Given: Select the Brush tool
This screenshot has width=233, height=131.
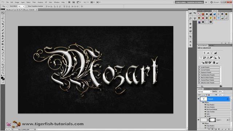Looking at the screenshot, I should click(3, 33).
